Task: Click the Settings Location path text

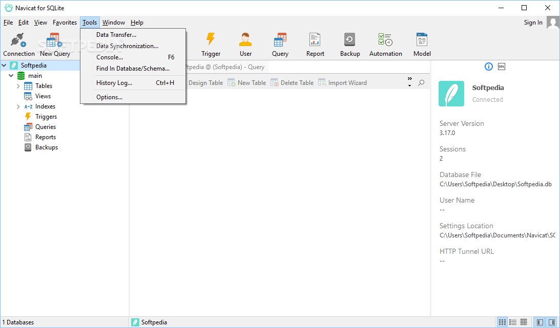Action: (497, 235)
